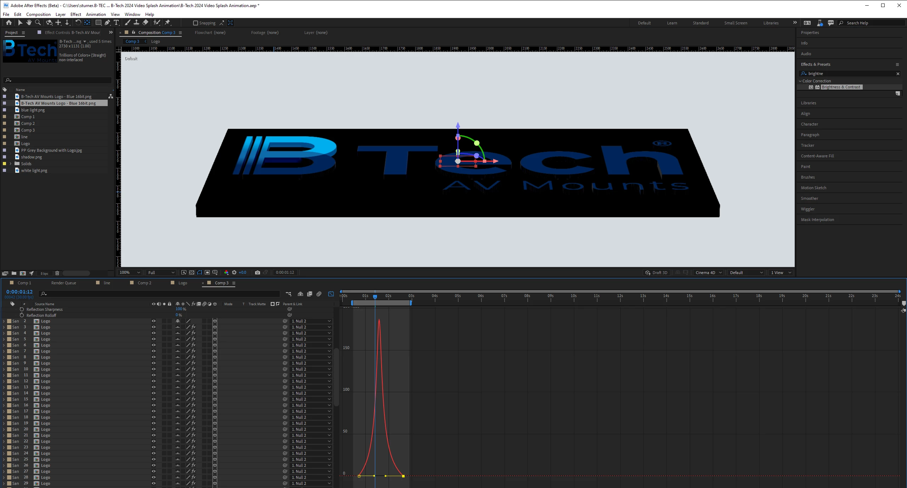The image size is (907, 488).
Task: Open the Animation menu
Action: coord(96,14)
